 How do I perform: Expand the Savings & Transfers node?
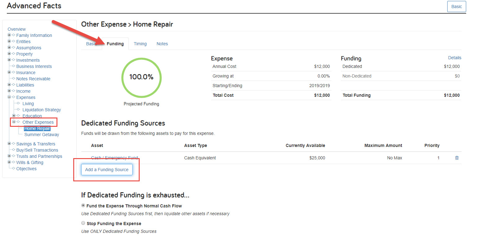coord(9,144)
